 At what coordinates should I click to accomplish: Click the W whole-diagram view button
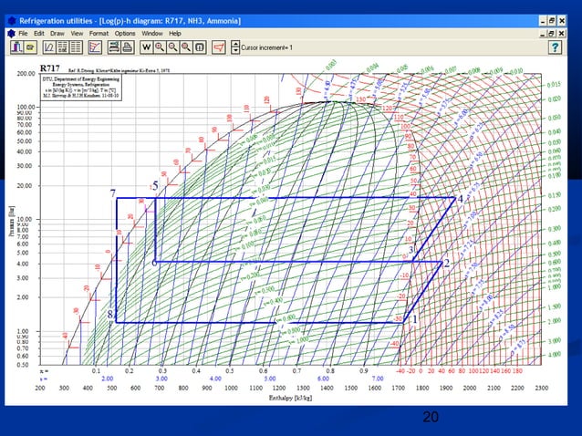pos(146,47)
